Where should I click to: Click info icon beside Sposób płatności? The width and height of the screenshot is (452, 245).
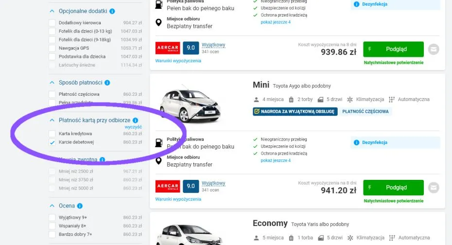pyautogui.click(x=107, y=83)
